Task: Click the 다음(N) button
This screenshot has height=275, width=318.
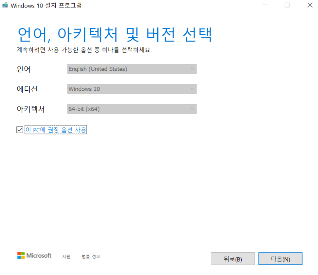Action: point(280,259)
